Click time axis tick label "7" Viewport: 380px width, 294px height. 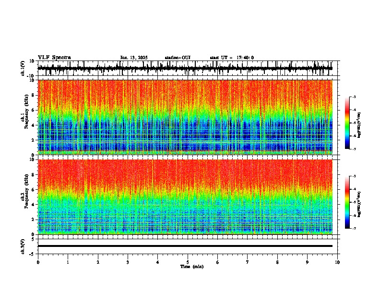[248, 262]
